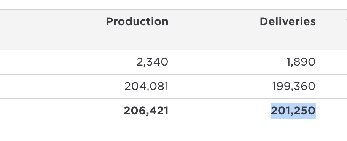Click the divider between 2,340 and 204,081 rows
Screen dimensions: 347x141
[x=173, y=74]
